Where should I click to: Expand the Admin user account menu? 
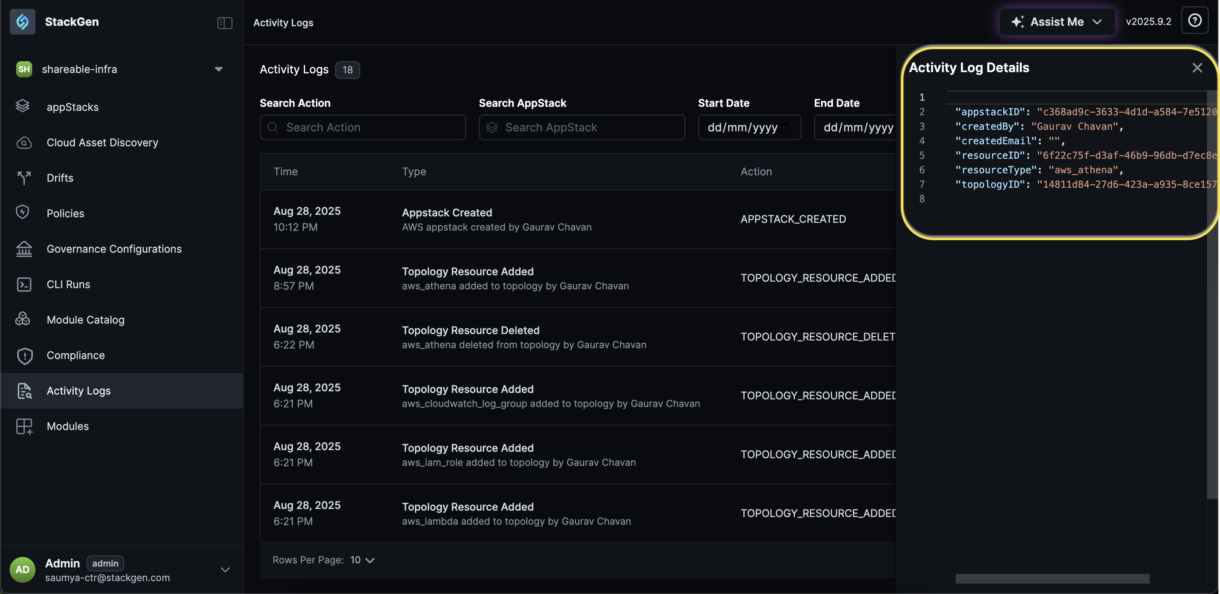(225, 570)
